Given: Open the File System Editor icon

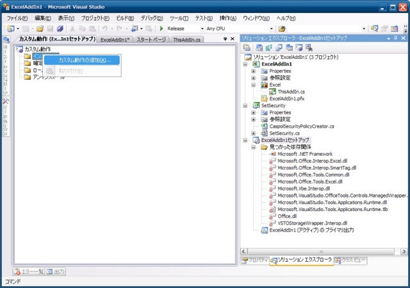Looking at the screenshot, I should [259, 47].
